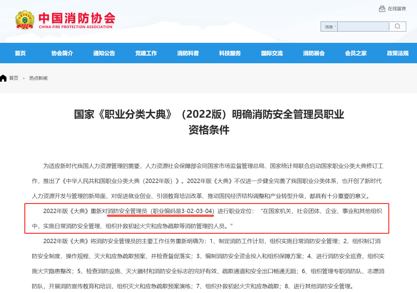The image size is (417, 293).
Task: Click the magnifier search icon
Action: 397,26
